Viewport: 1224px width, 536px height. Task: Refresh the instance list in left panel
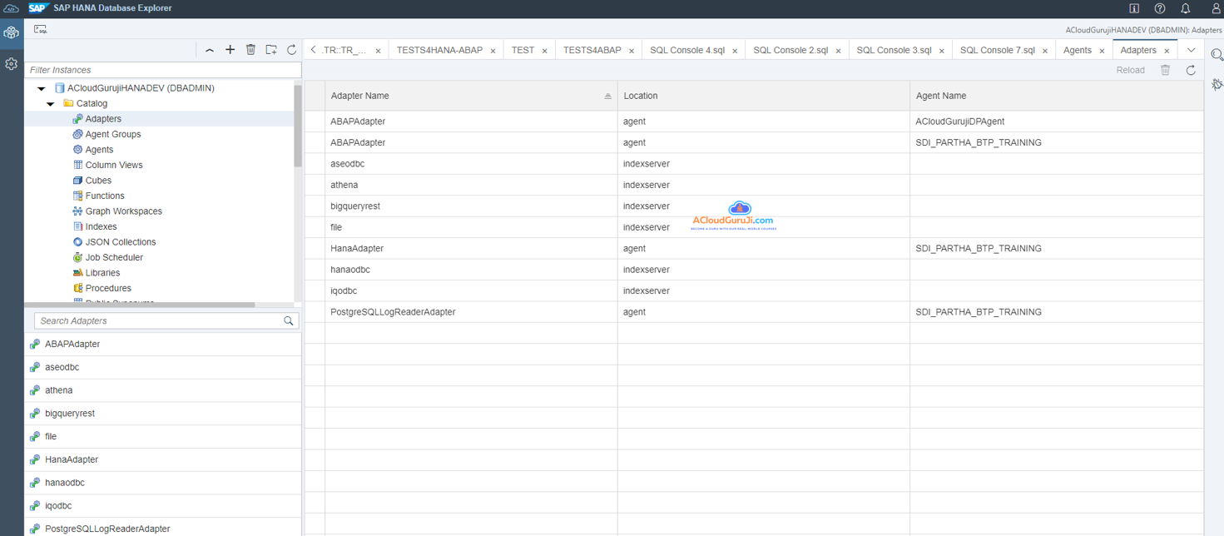[291, 50]
